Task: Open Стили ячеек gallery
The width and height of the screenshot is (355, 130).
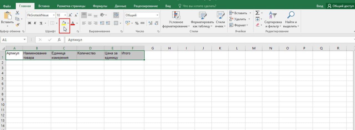Action: click(x=220, y=20)
